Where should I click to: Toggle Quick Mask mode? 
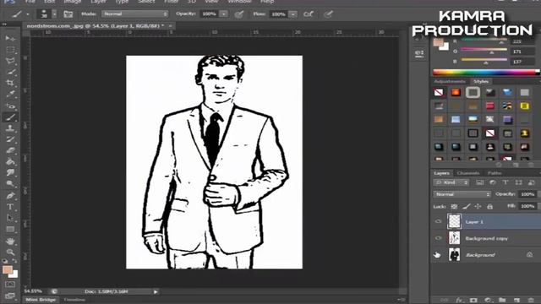click(x=10, y=285)
